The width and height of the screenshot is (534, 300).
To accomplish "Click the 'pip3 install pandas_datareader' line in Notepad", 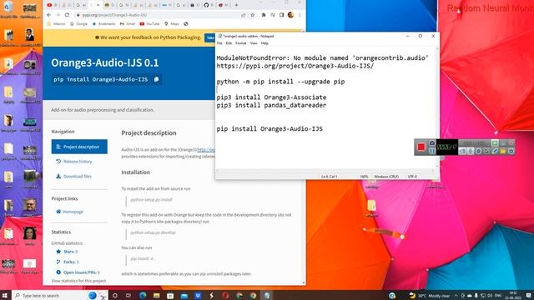I will point(271,105).
